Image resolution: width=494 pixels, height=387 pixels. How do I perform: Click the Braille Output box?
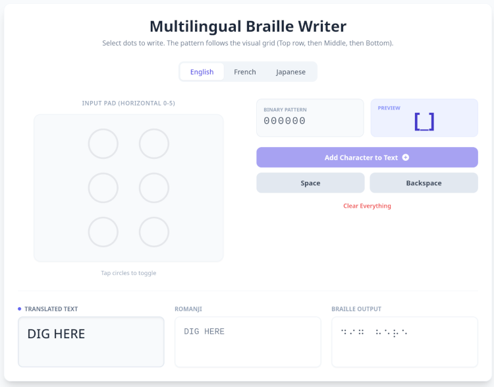pos(404,342)
